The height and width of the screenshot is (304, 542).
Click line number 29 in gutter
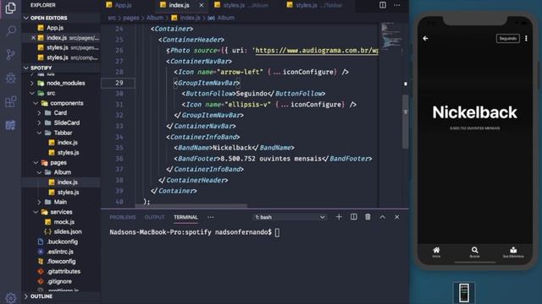click(x=119, y=83)
